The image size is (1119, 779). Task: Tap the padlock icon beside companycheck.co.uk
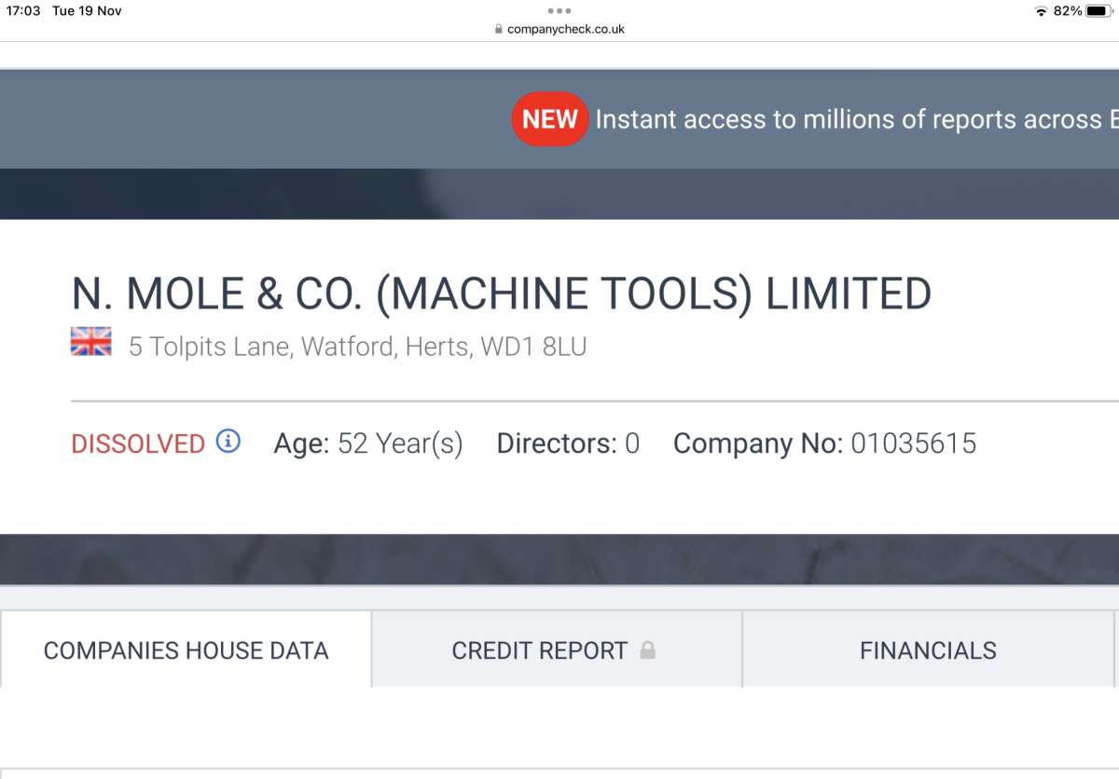499,29
